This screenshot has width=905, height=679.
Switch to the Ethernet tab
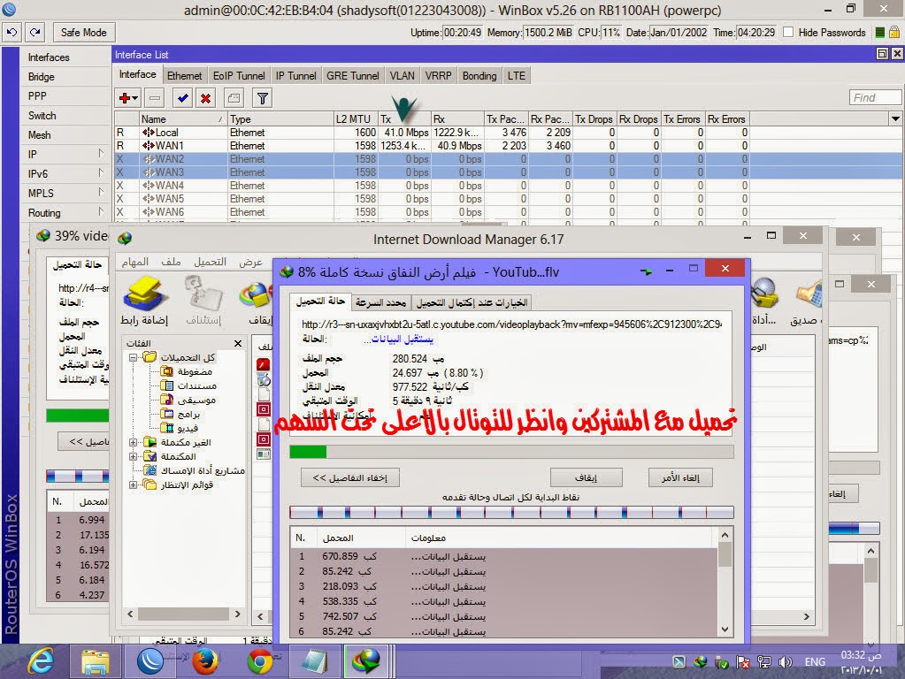[184, 75]
